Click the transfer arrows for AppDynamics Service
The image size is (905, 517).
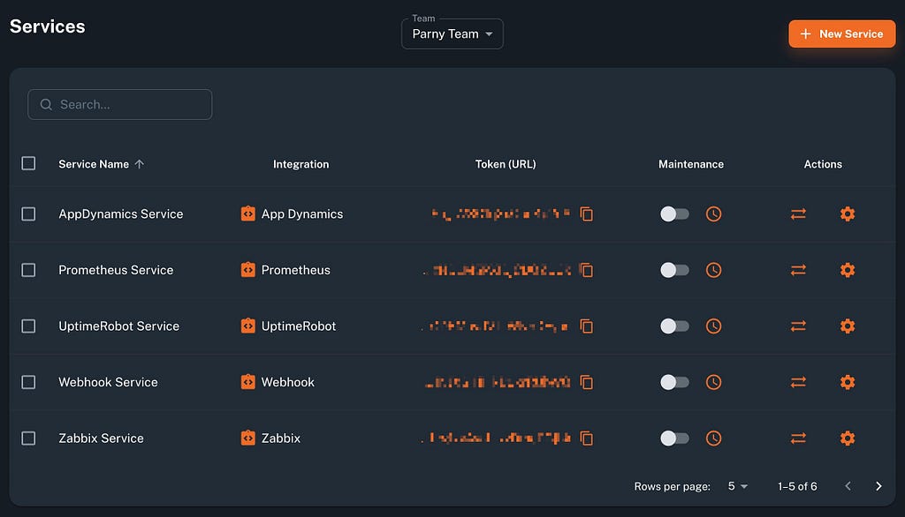tap(798, 214)
